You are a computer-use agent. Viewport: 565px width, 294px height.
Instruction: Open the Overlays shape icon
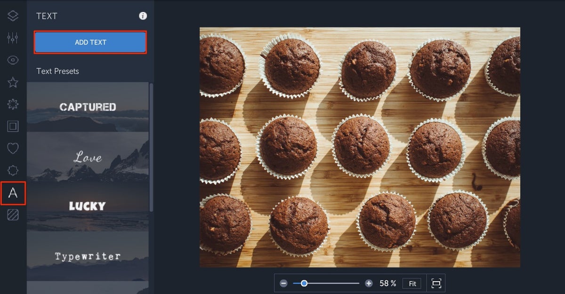(x=13, y=170)
